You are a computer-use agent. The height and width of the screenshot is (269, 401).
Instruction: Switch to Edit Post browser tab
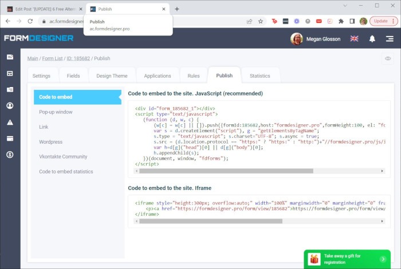click(45, 9)
